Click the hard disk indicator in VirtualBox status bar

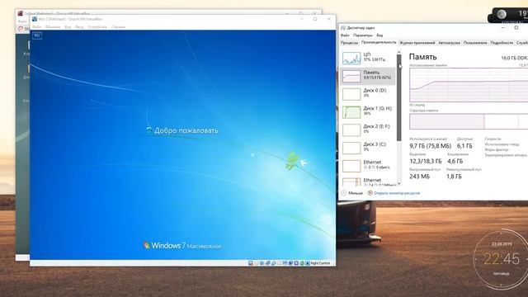click(251, 263)
